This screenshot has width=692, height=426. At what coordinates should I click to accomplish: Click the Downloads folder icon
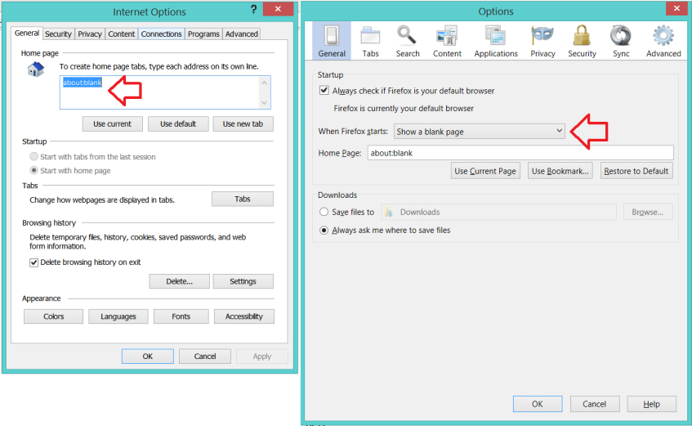tap(388, 213)
